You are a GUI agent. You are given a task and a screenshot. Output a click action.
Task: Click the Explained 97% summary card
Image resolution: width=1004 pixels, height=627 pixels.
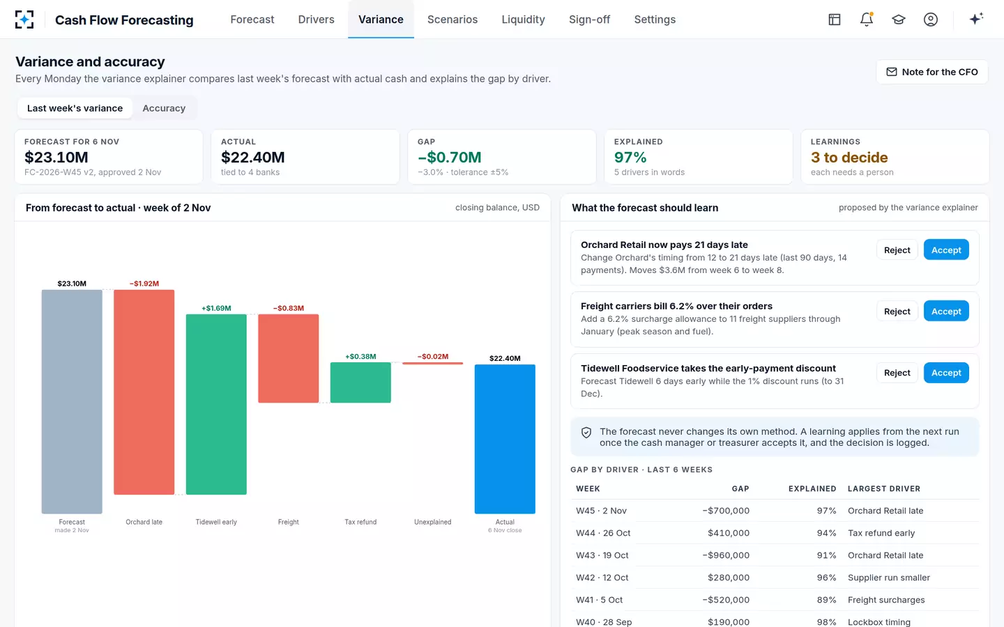tap(698, 157)
